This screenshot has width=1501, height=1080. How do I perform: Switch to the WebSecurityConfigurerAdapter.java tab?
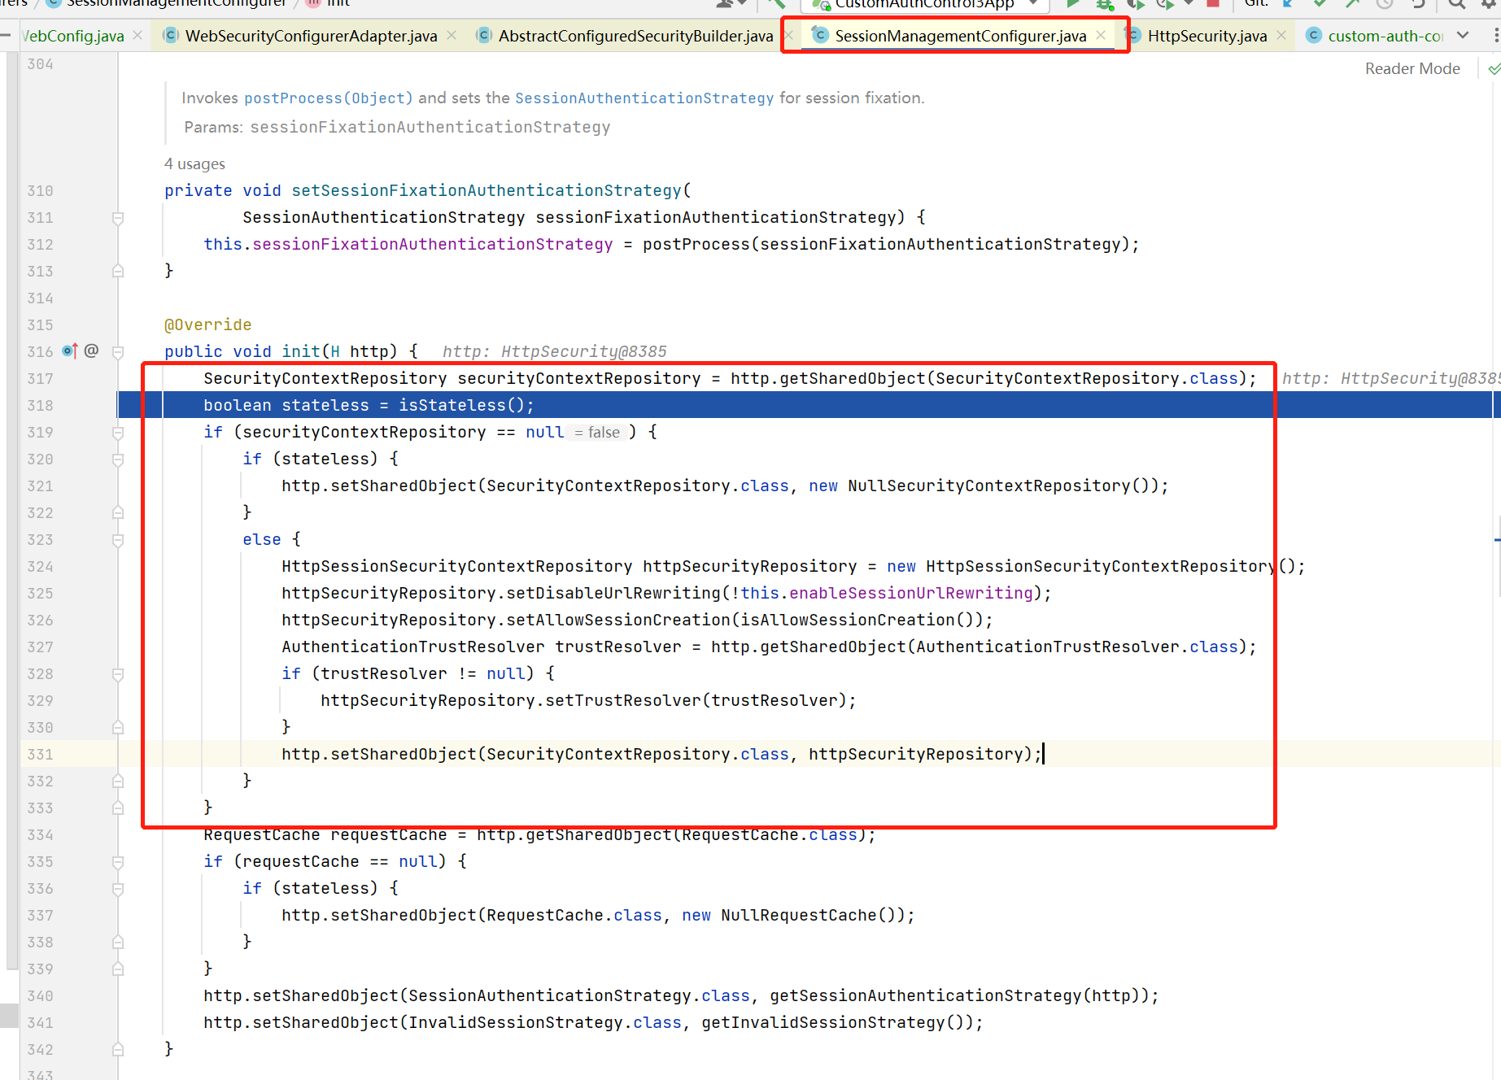(311, 36)
